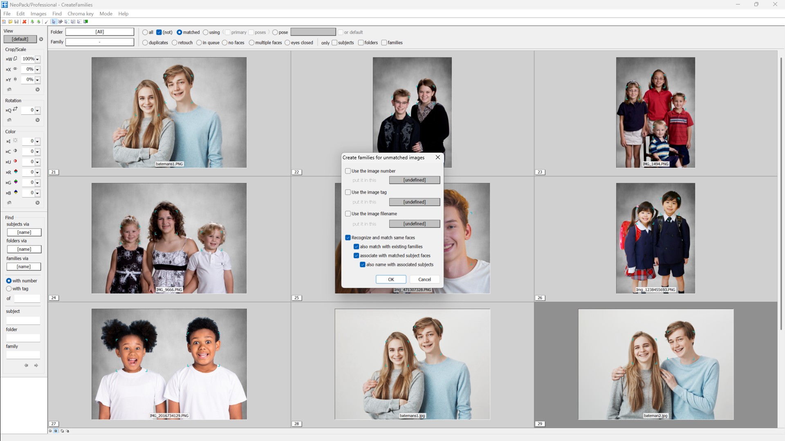This screenshot has width=785, height=441.
Task: Select the 'eyes closed' filter radio
Action: pos(287,42)
